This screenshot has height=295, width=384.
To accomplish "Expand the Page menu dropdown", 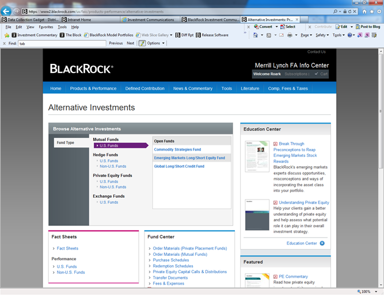I will (306, 35).
